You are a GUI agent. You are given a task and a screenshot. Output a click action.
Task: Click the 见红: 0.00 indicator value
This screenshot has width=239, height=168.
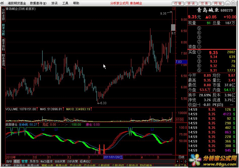49,125
